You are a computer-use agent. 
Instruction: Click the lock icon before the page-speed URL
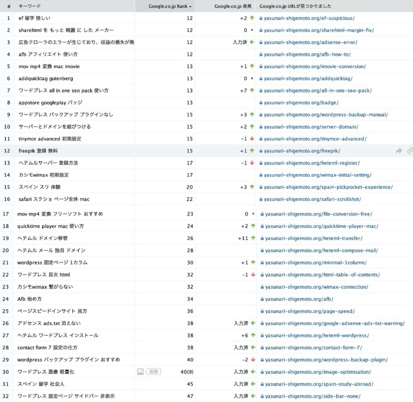point(262,311)
